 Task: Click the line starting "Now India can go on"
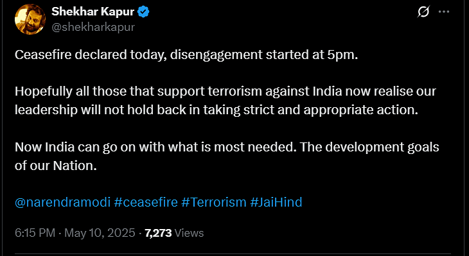click(x=227, y=148)
